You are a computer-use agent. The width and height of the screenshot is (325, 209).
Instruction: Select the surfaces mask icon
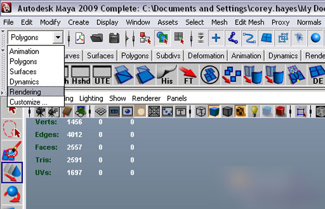click(266, 38)
